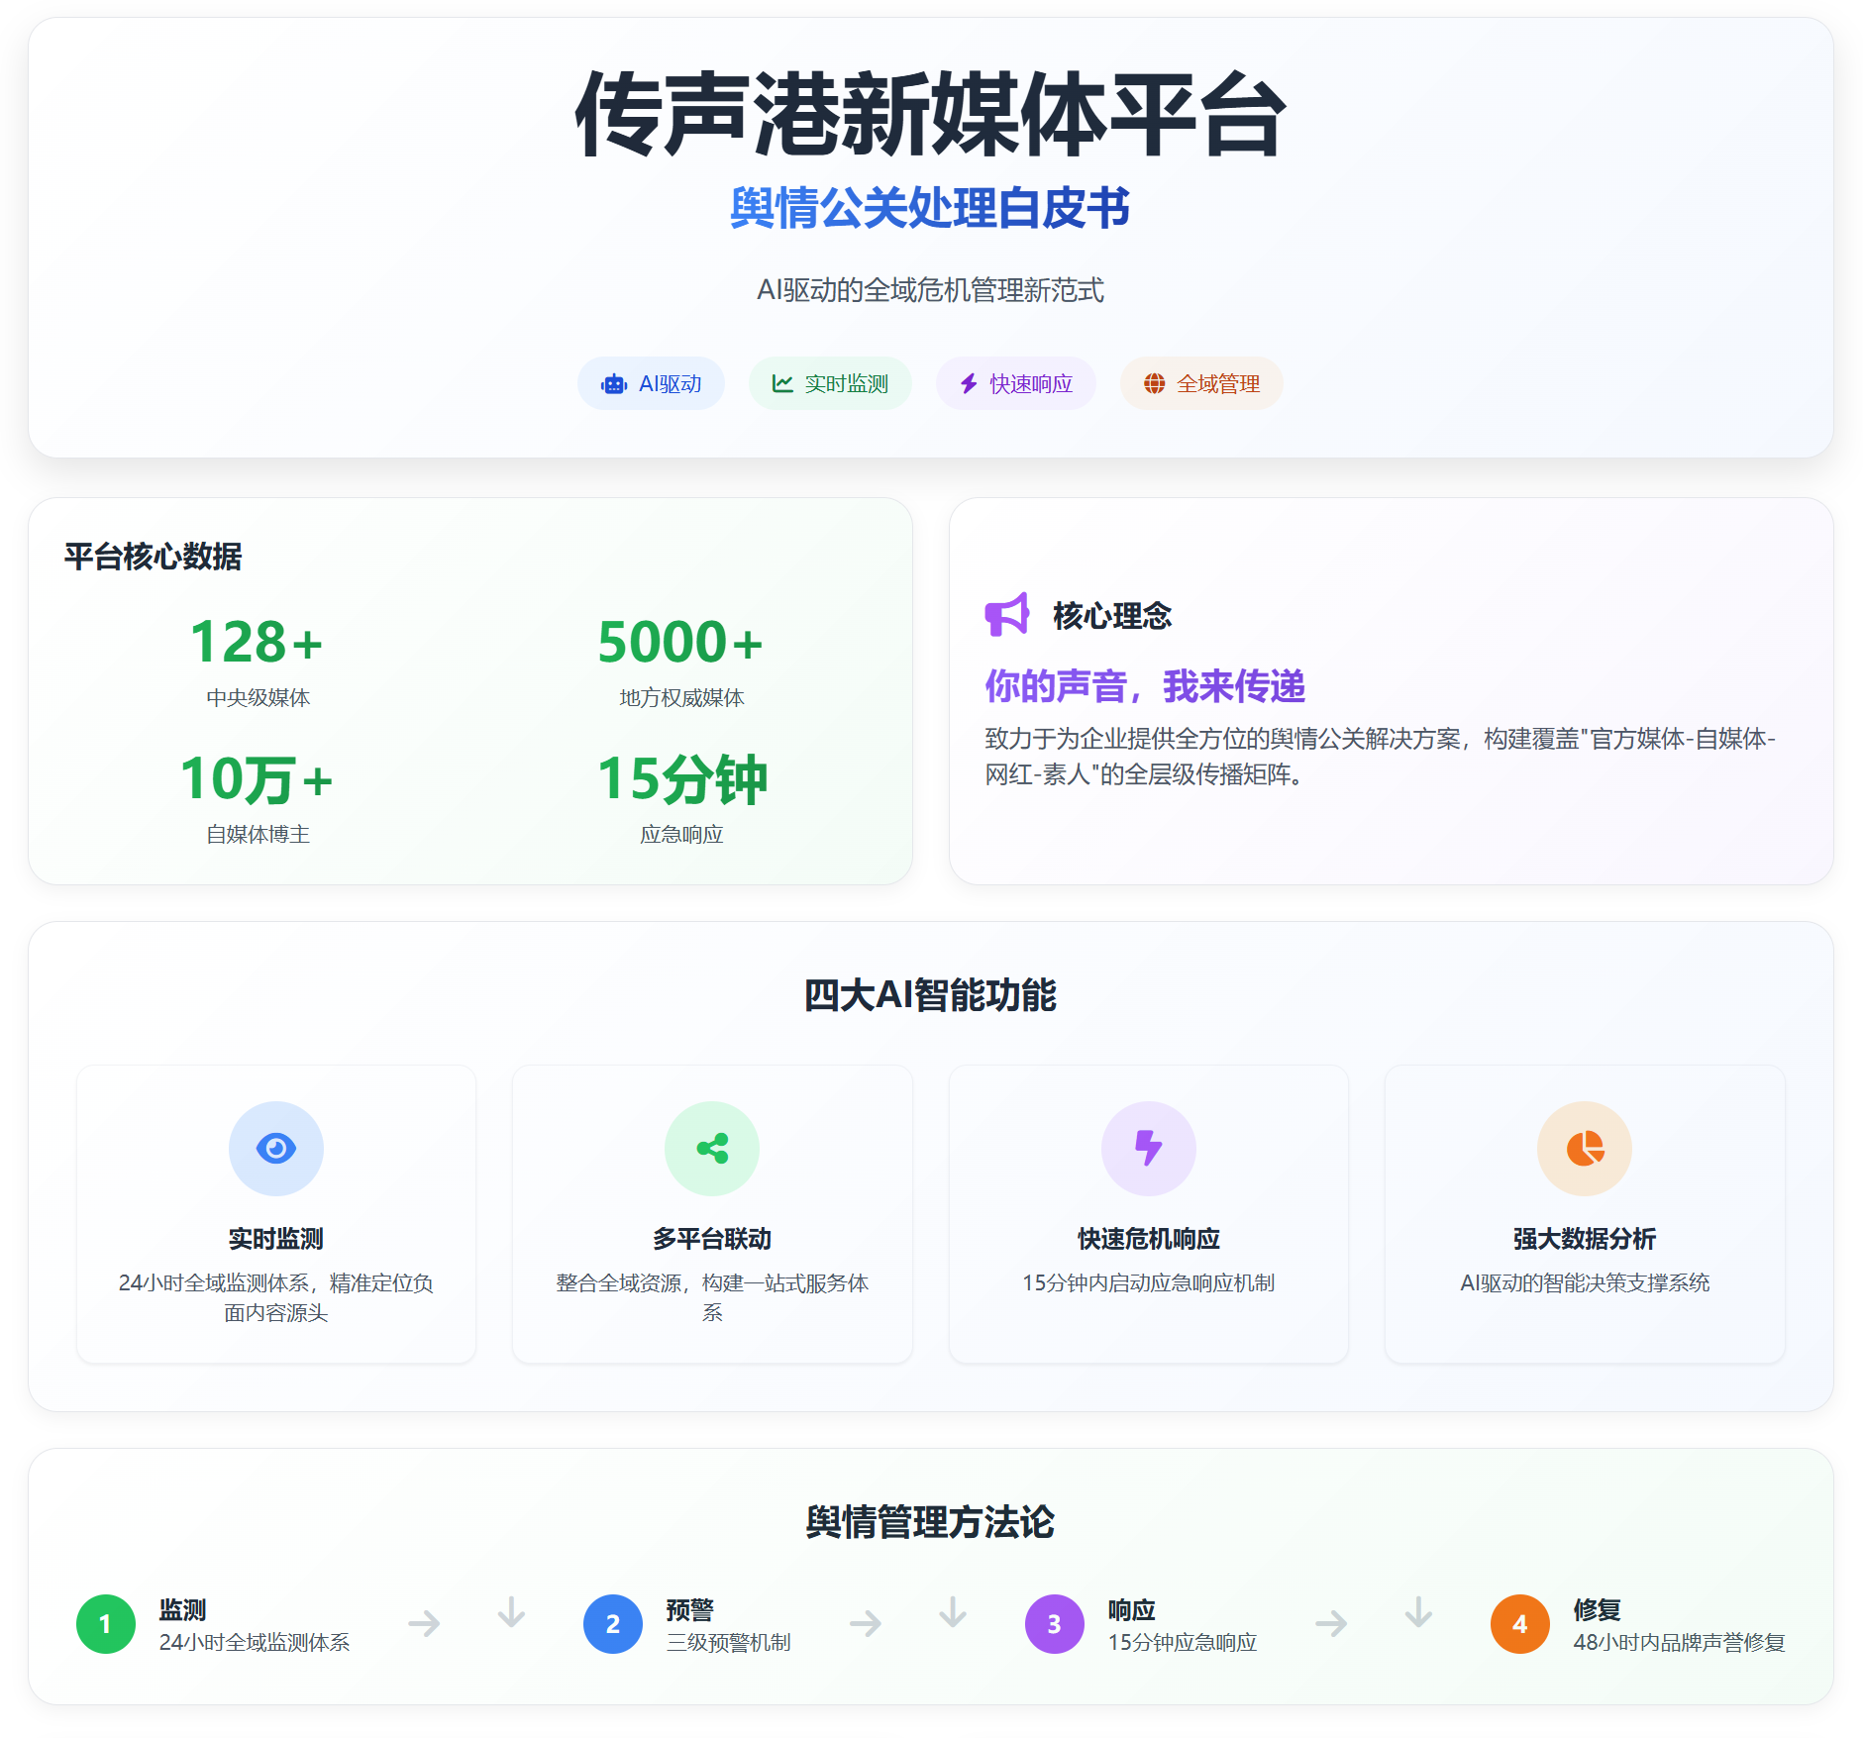Click the tagline AI驱动的全域危机管理新范式
This screenshot has height=1738, width=1863.
(x=931, y=290)
